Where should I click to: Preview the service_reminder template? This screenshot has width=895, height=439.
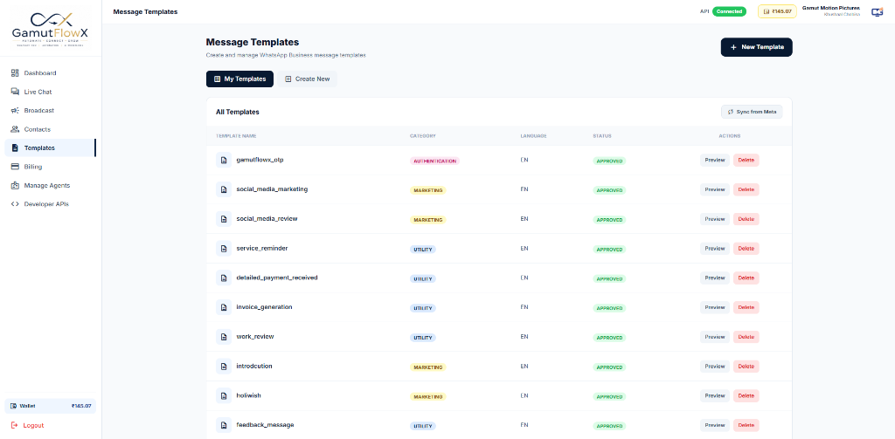pyautogui.click(x=715, y=249)
